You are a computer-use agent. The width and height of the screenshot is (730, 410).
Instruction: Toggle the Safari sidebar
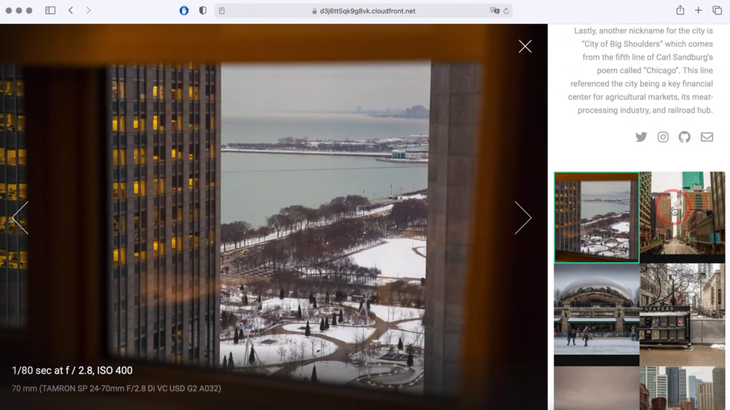50,11
